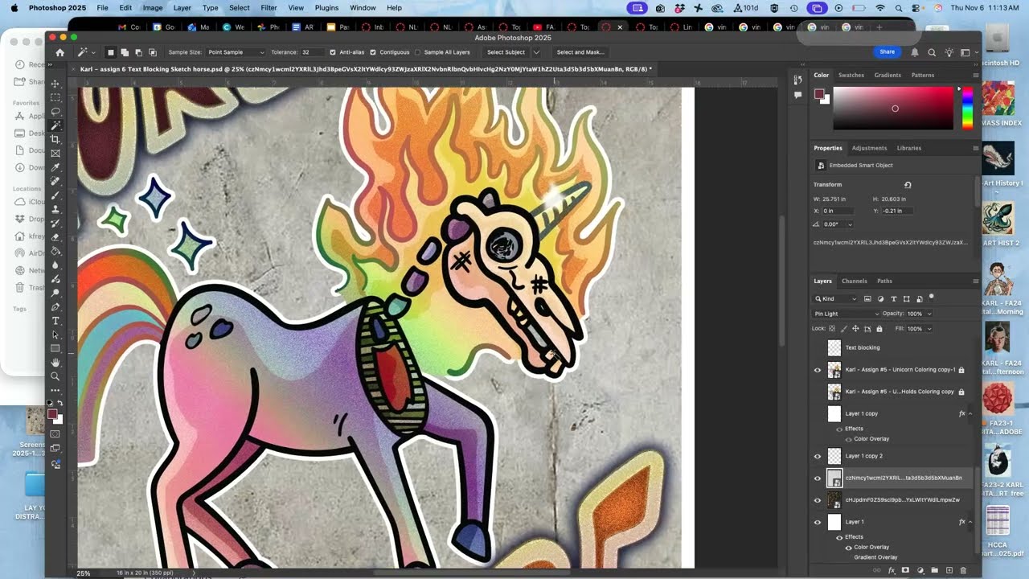This screenshot has width=1029, height=579.
Task: Open layer style fx menu at panel bottom
Action: tap(891, 570)
